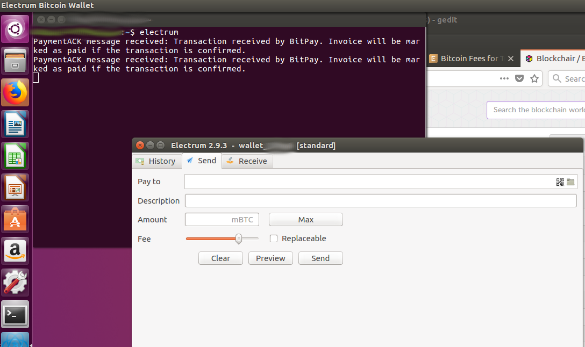
Task: Click Firefox Search bar field
Action: coord(566,78)
